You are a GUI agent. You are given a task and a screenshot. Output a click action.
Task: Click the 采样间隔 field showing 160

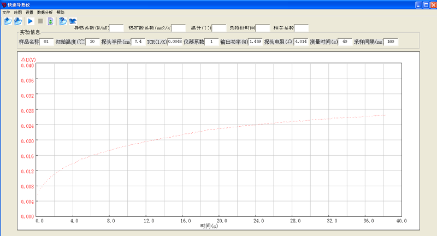[391, 42]
